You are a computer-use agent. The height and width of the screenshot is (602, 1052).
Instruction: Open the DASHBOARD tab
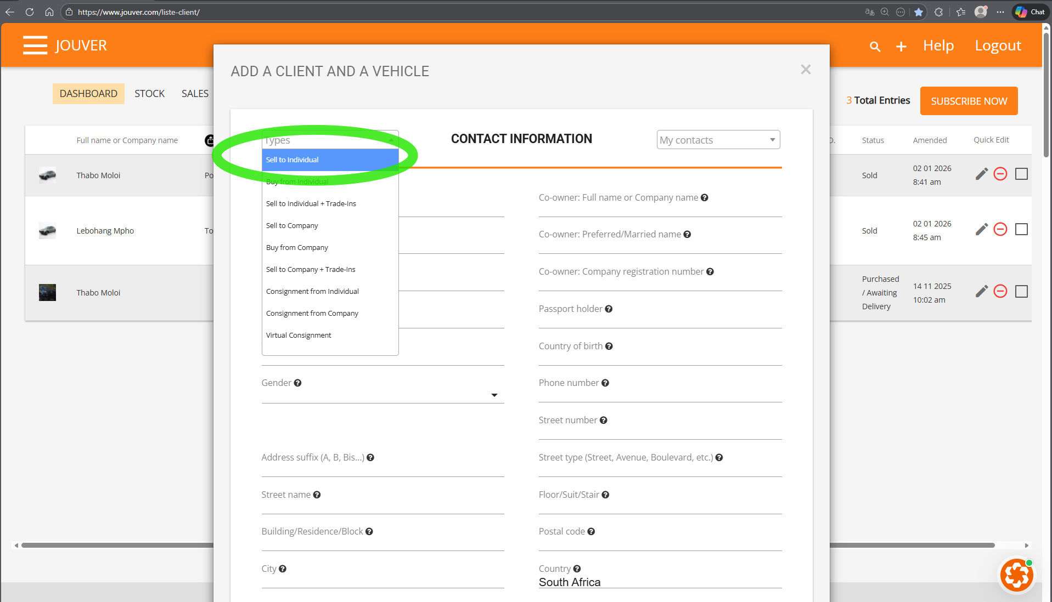tap(88, 94)
